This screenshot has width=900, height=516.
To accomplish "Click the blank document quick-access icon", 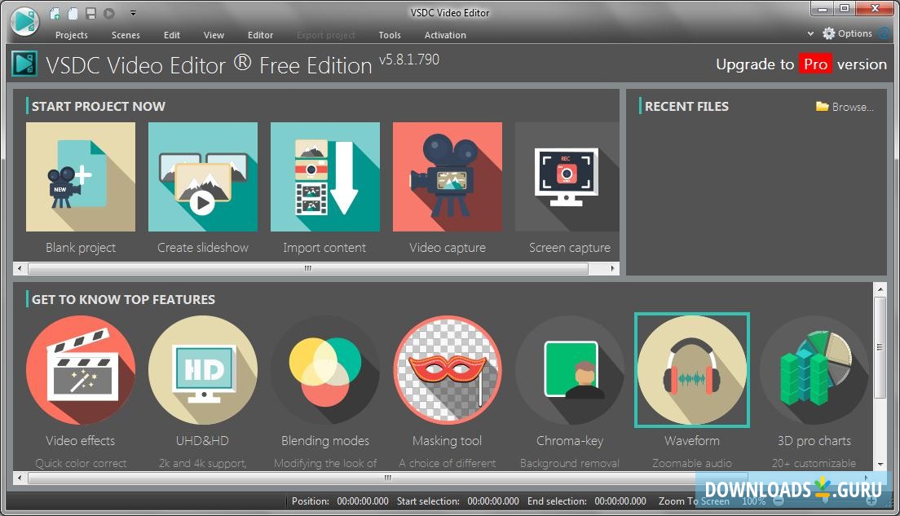I will (73, 12).
